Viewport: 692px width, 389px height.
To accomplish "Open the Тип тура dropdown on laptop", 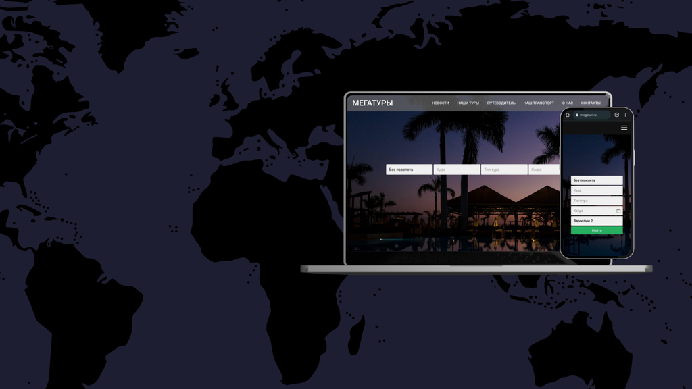I will click(503, 170).
